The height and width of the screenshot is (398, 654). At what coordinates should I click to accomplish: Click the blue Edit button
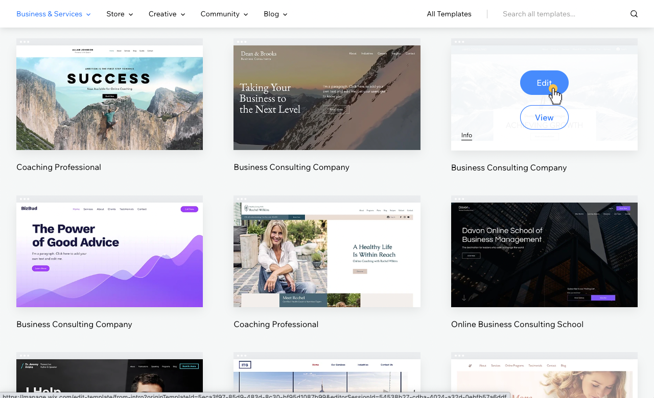pos(544,83)
